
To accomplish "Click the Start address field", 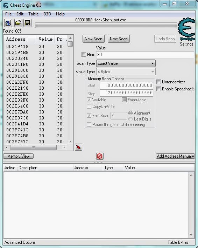I will coord(127,85).
